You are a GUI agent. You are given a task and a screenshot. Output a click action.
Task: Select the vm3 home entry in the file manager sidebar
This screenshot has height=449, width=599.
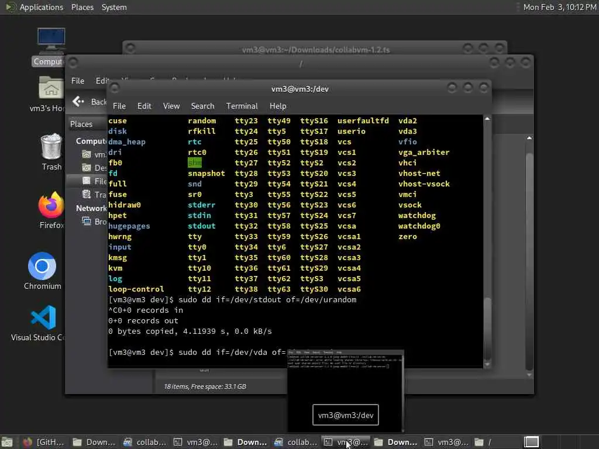pyautogui.click(x=94, y=154)
